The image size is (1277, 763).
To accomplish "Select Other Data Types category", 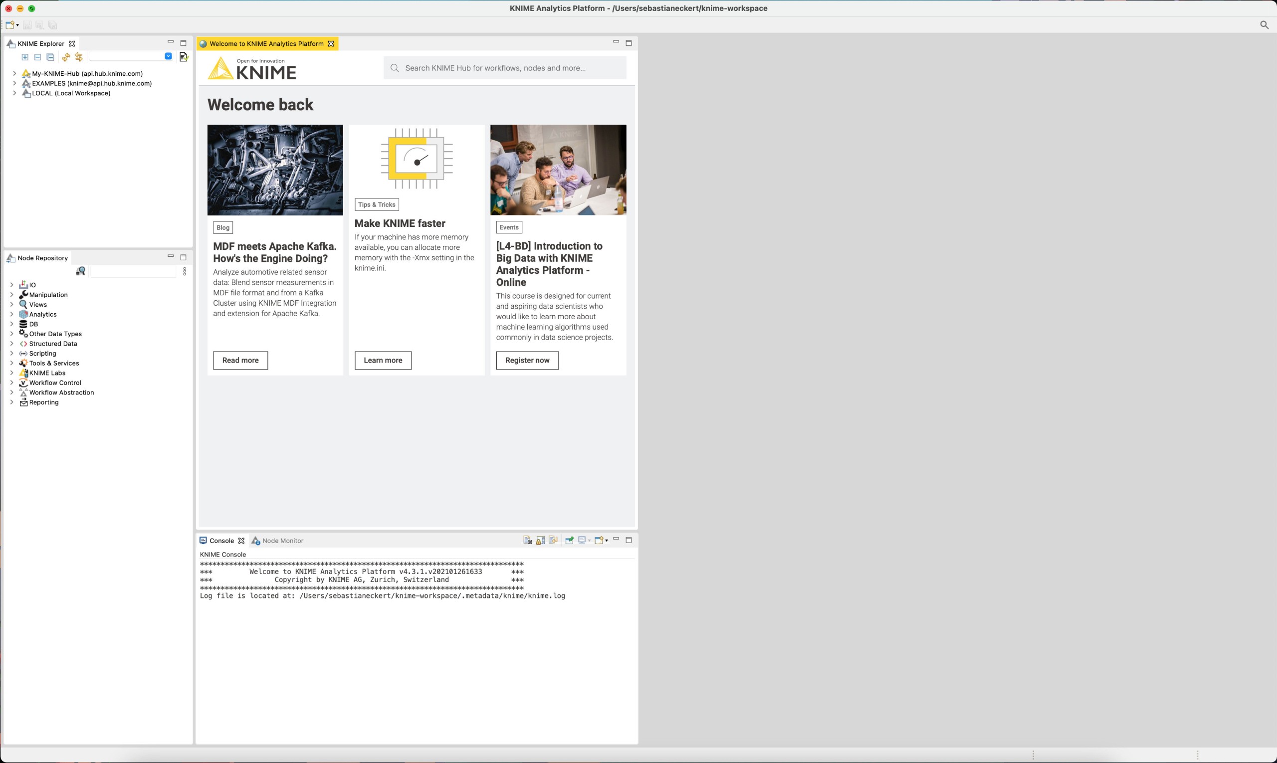I will (55, 334).
